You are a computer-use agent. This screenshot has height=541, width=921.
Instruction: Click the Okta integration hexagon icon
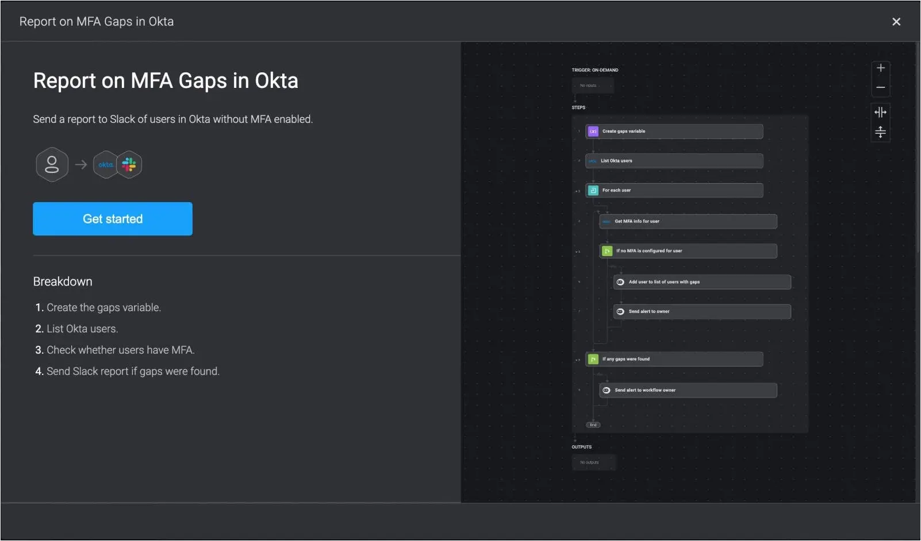pos(105,165)
